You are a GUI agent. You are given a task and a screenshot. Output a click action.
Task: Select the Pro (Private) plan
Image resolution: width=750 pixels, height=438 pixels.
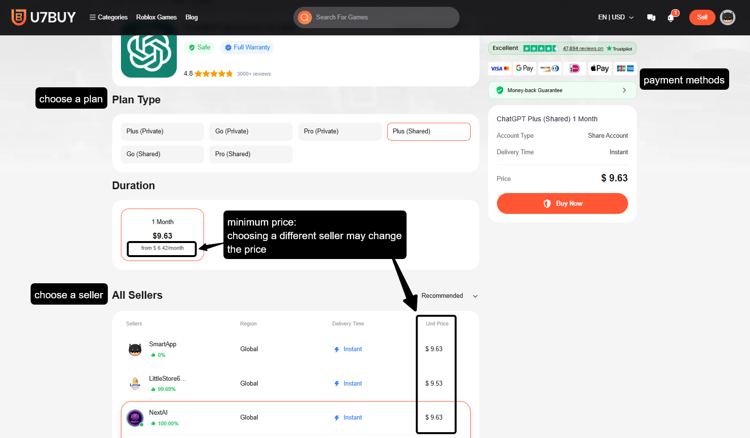(340, 131)
